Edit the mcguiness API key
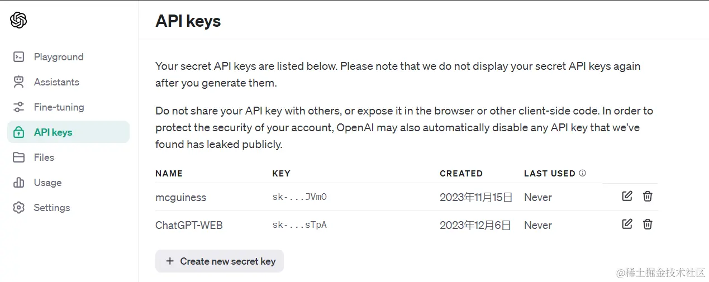 (627, 196)
